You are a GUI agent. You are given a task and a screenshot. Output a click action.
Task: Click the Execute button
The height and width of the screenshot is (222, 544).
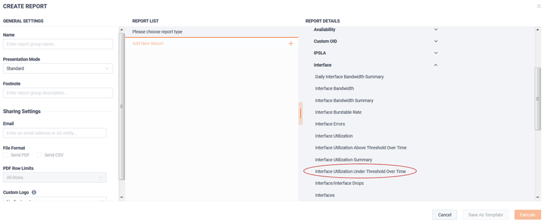527,215
